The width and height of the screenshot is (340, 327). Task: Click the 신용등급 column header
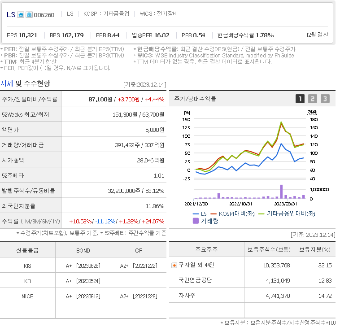click(x=27, y=250)
